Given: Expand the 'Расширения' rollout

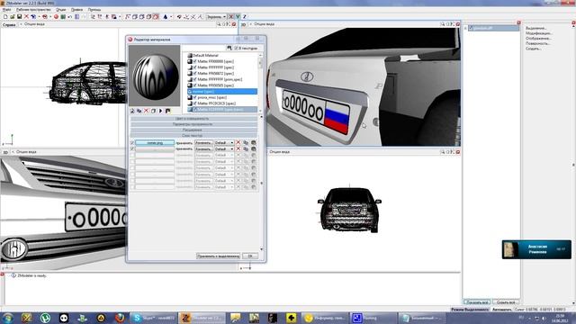Looking at the screenshot, I should pyautogui.click(x=194, y=130).
